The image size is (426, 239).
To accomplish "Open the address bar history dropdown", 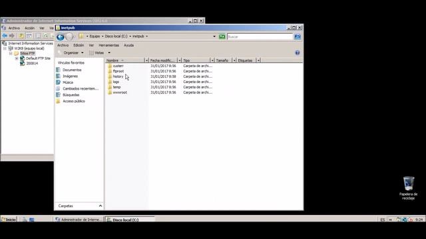I will point(214,37).
